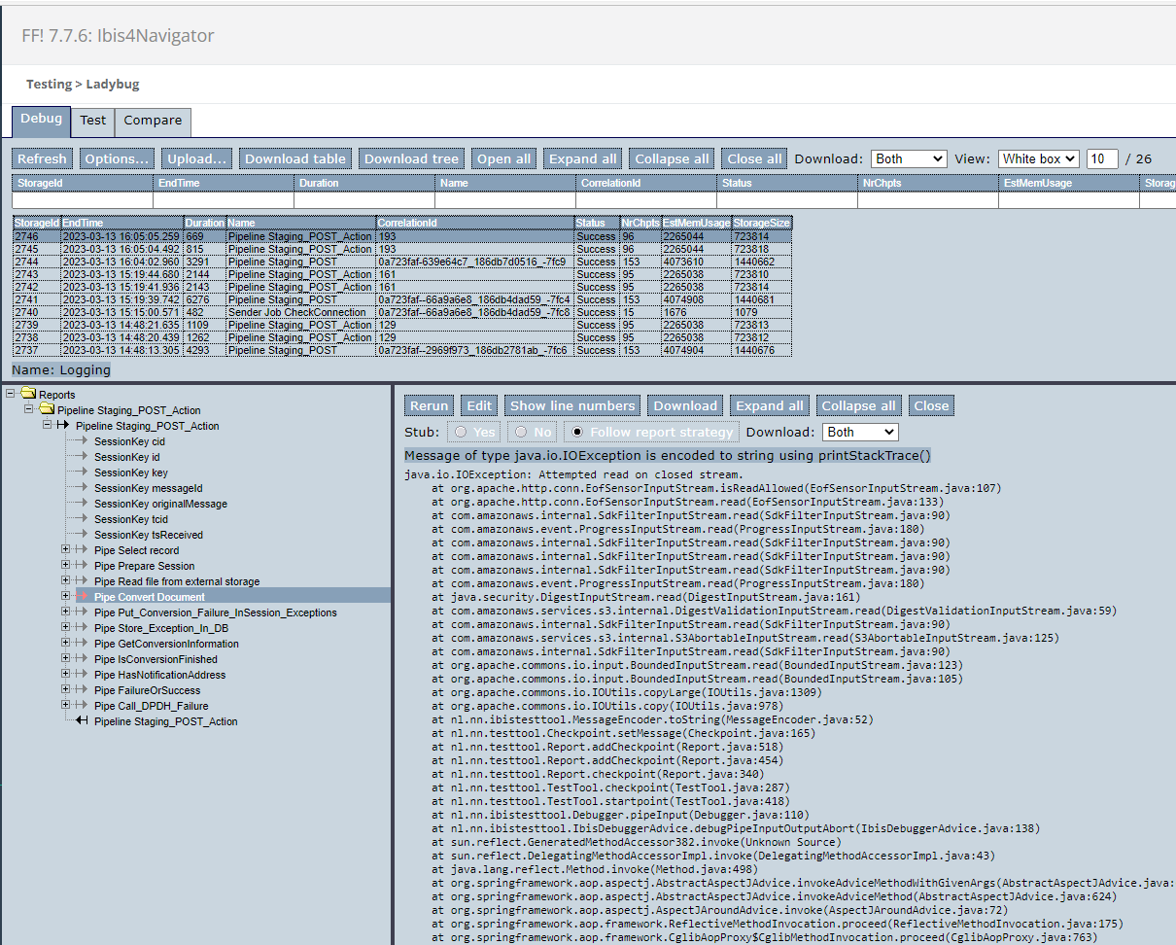Click the black endpoint arrow icon at tree bottom
Image resolution: width=1176 pixels, height=945 pixels.
[82, 721]
